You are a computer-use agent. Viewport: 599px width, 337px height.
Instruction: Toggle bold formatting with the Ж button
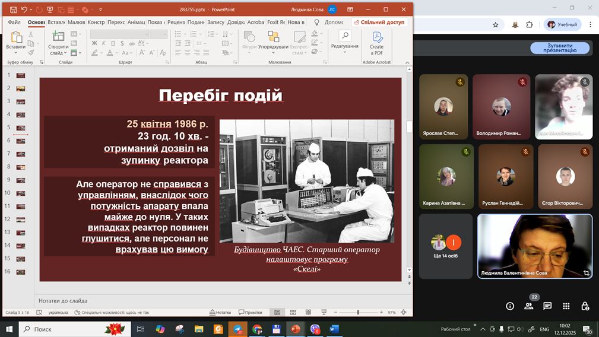point(94,43)
